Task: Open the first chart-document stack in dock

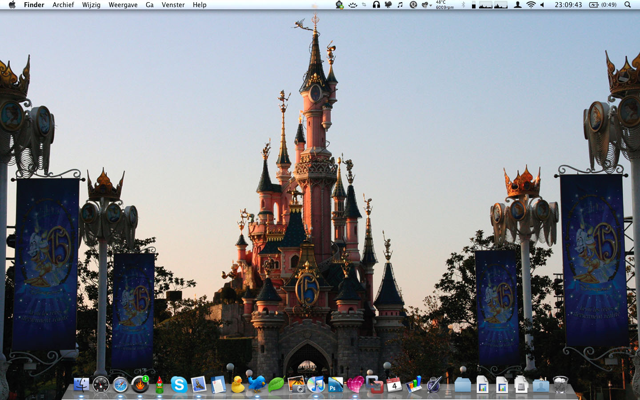Action: click(482, 385)
